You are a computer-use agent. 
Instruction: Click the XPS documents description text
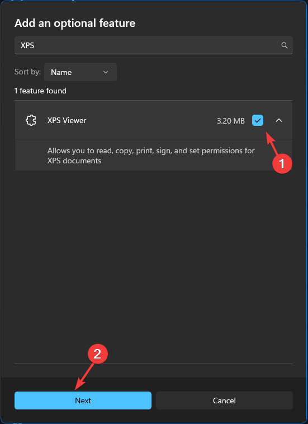pos(151,156)
